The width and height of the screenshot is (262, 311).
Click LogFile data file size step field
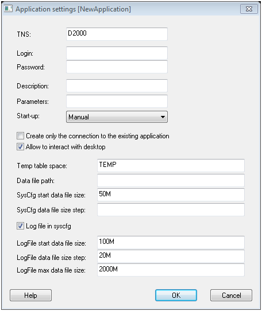pyautogui.click(x=171, y=256)
